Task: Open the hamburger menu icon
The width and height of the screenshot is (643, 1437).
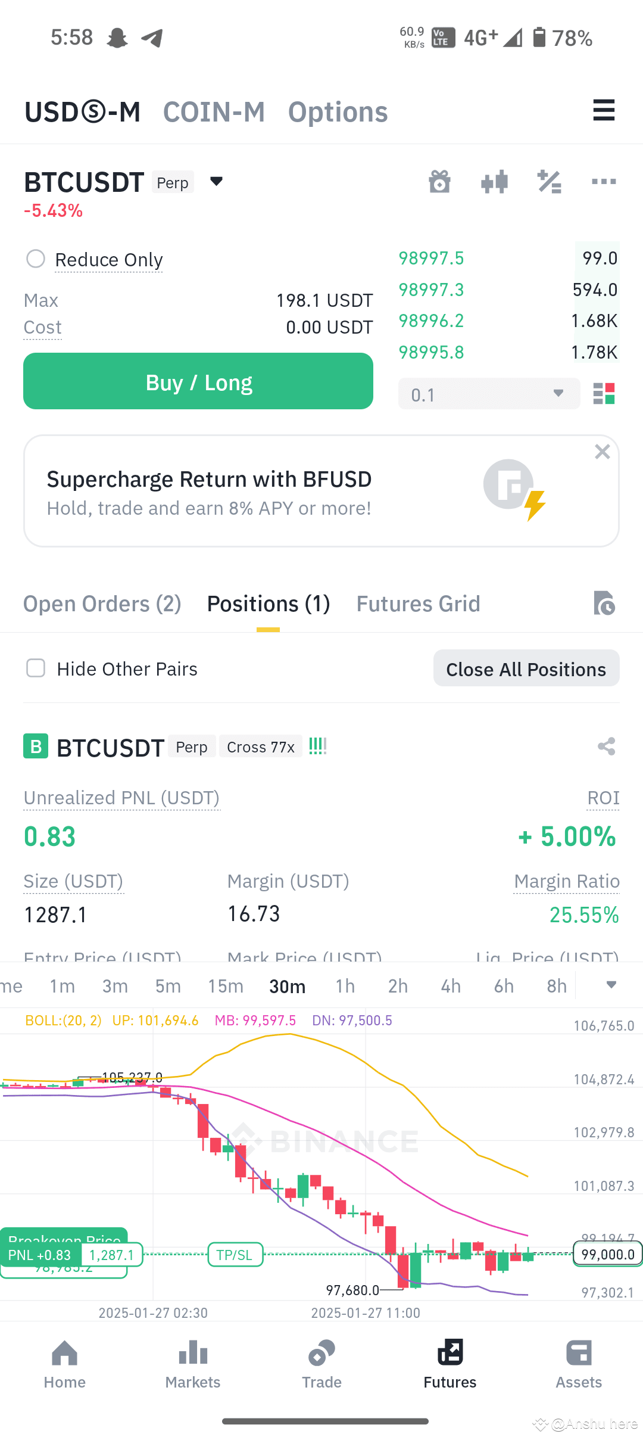Action: 604,110
